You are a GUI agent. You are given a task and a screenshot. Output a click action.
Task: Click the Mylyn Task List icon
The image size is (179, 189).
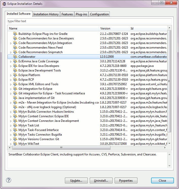coord(15,125)
